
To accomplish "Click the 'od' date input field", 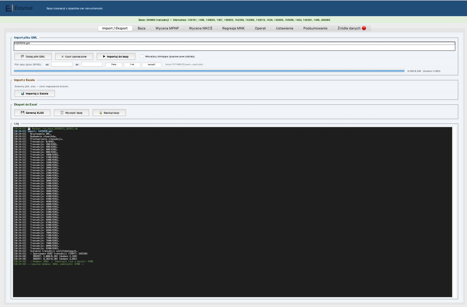I will pos(62,64).
